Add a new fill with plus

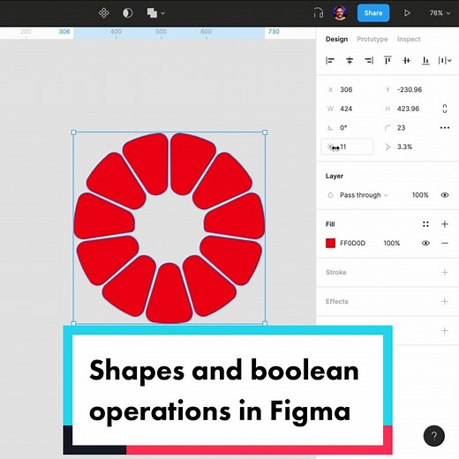pos(445,224)
